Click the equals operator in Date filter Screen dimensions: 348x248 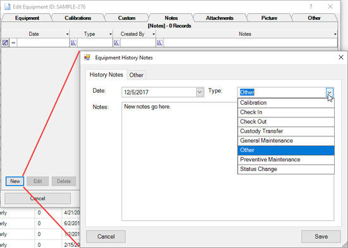pos(13,42)
